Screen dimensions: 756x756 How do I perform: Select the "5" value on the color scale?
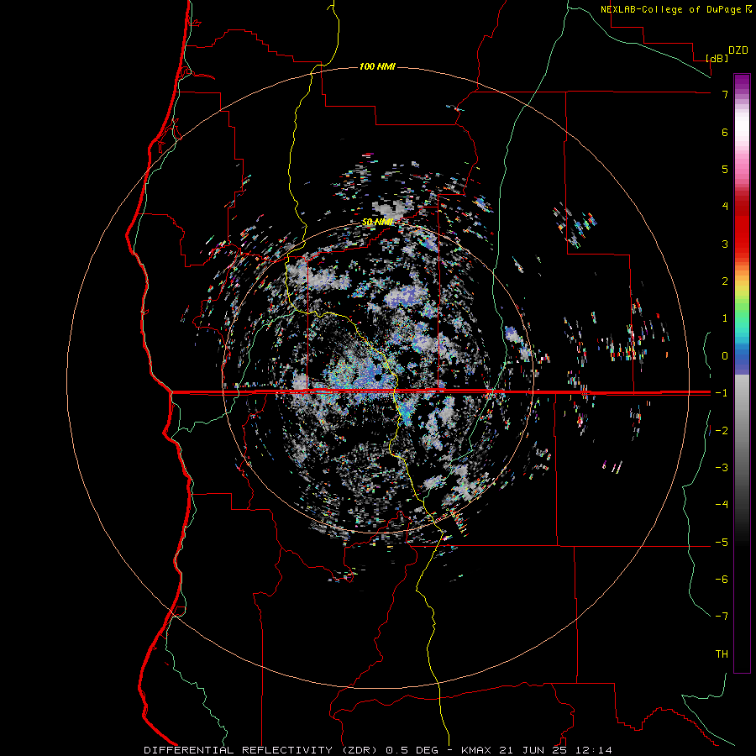tap(725, 169)
